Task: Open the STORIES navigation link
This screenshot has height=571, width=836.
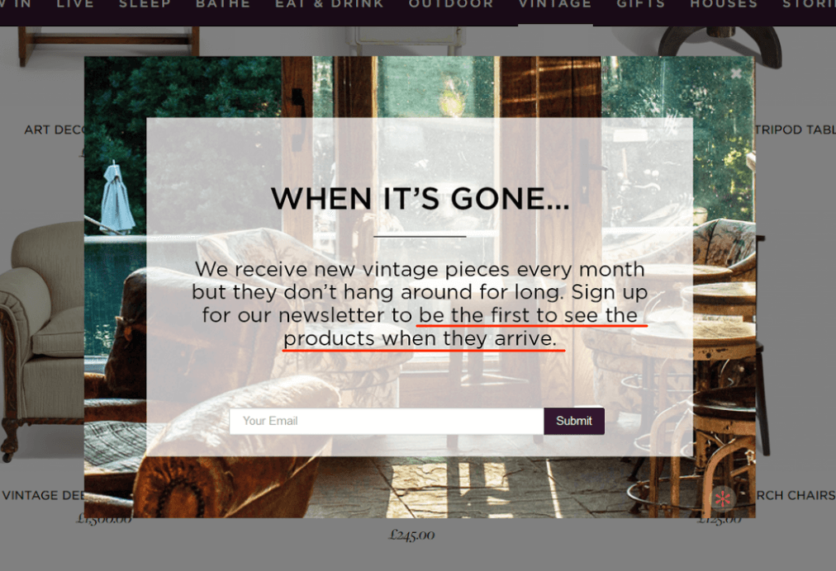Action: [809, 4]
